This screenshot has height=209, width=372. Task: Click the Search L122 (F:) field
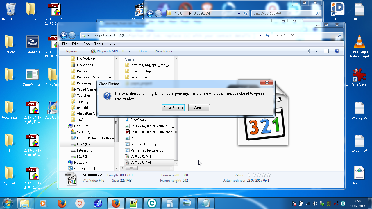tap(305, 35)
